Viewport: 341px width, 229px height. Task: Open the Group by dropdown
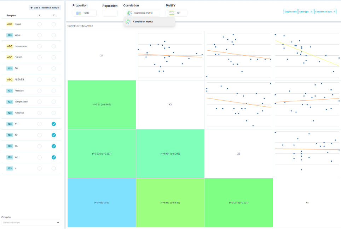click(x=31, y=223)
